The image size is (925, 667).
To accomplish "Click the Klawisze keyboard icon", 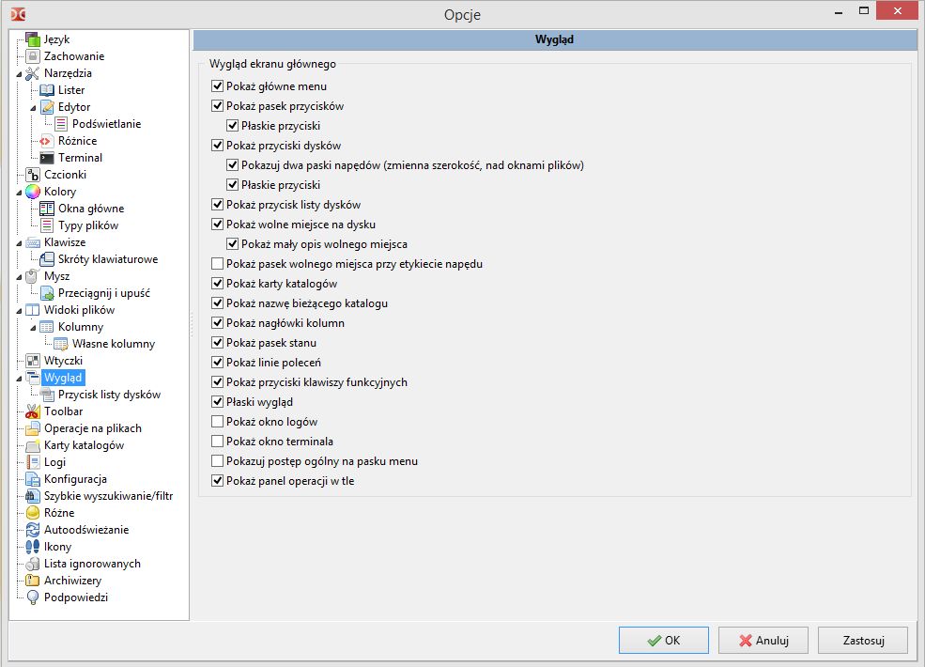I will (33, 242).
